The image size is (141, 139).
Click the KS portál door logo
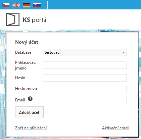[13, 19]
